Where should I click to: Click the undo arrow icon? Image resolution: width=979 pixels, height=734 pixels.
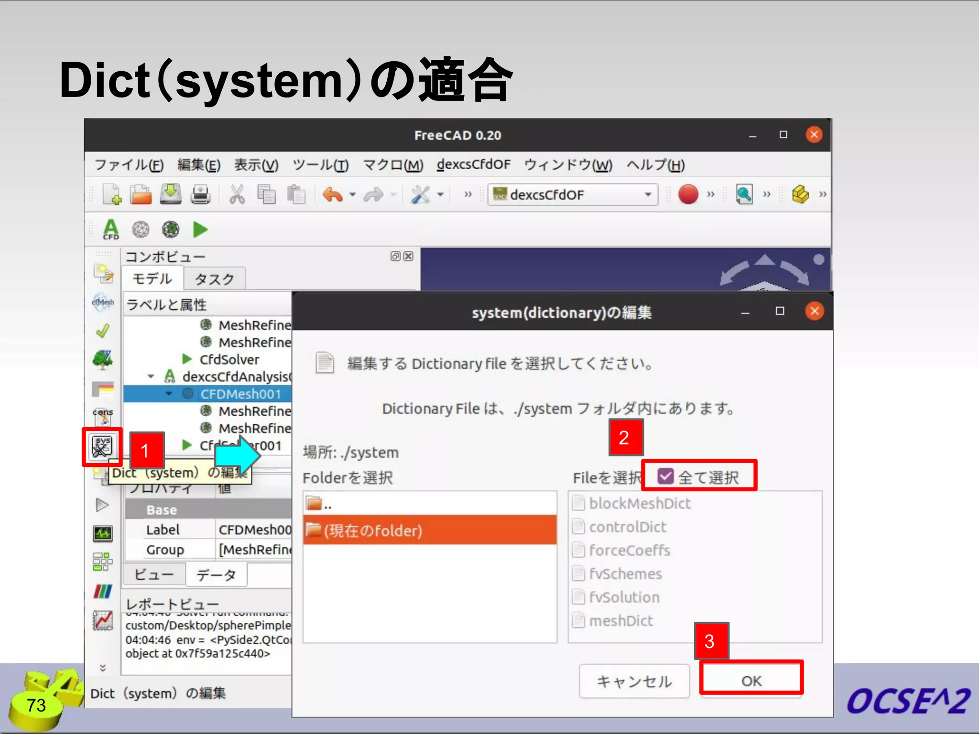pos(333,194)
